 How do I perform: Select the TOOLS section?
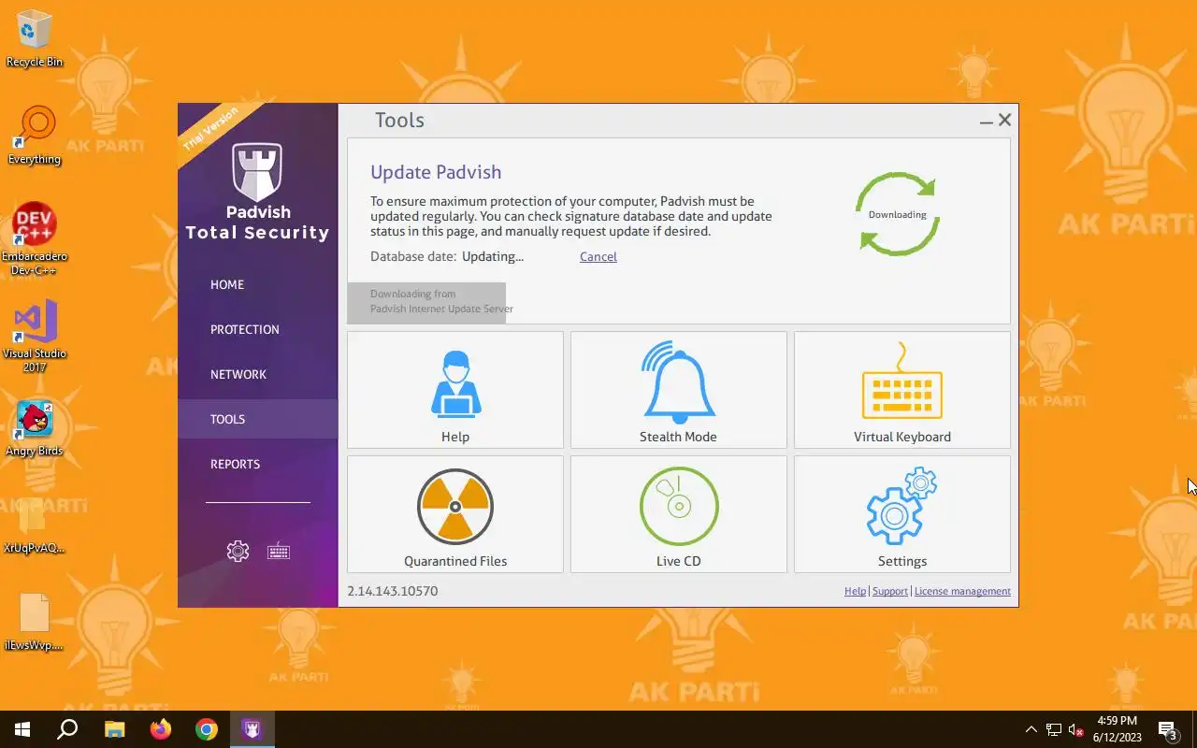pyautogui.click(x=257, y=419)
